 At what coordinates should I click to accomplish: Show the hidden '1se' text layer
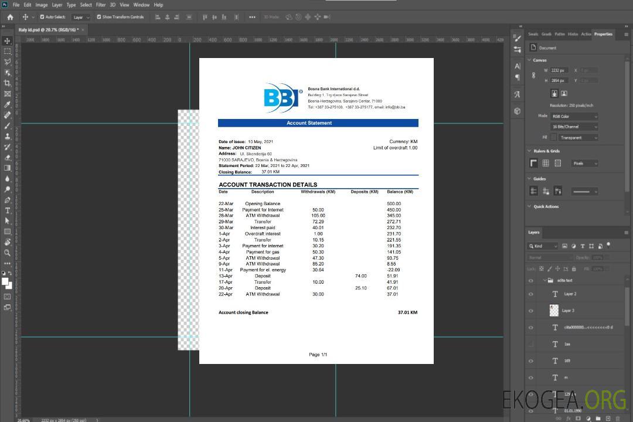(531, 344)
